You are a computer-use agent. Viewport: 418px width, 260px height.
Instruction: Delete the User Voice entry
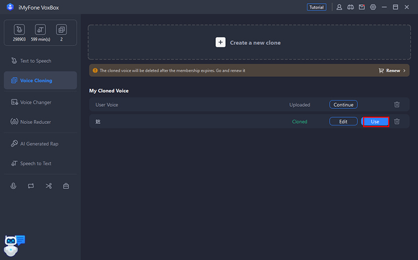point(397,105)
